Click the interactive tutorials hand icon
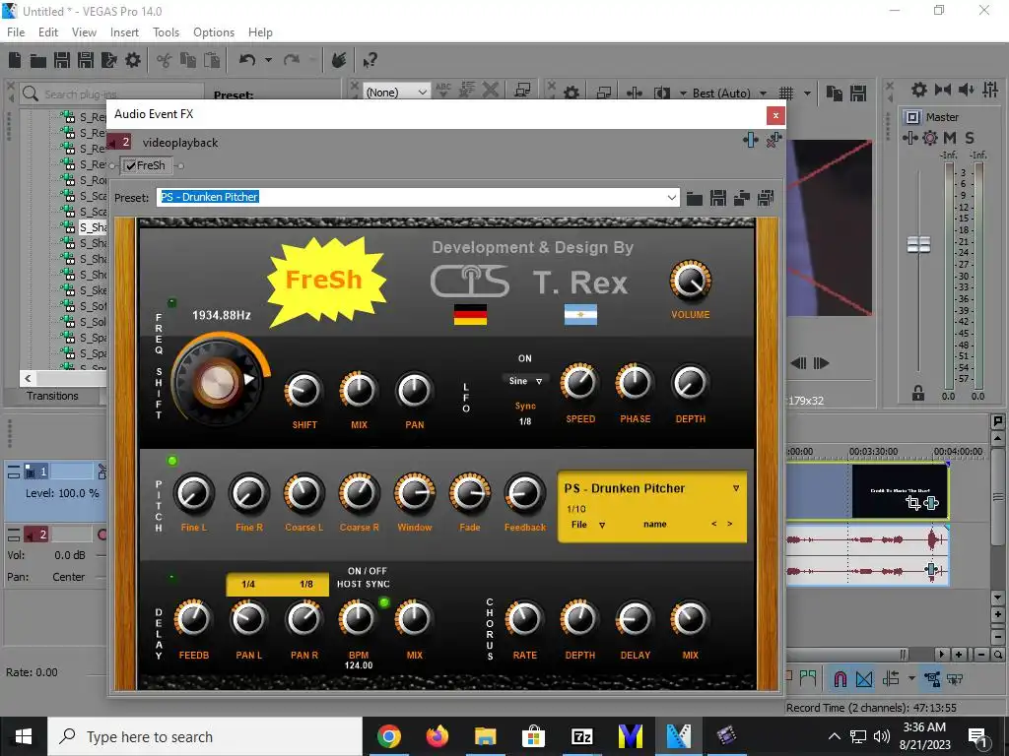Viewport: 1009px width, 756px height. click(x=339, y=60)
